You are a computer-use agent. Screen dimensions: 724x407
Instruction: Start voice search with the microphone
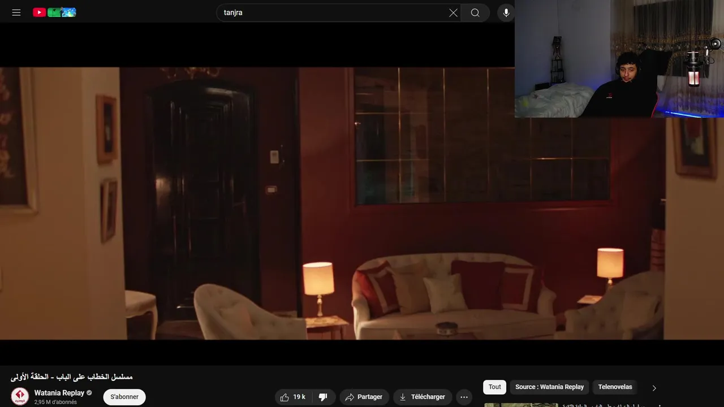click(x=506, y=12)
